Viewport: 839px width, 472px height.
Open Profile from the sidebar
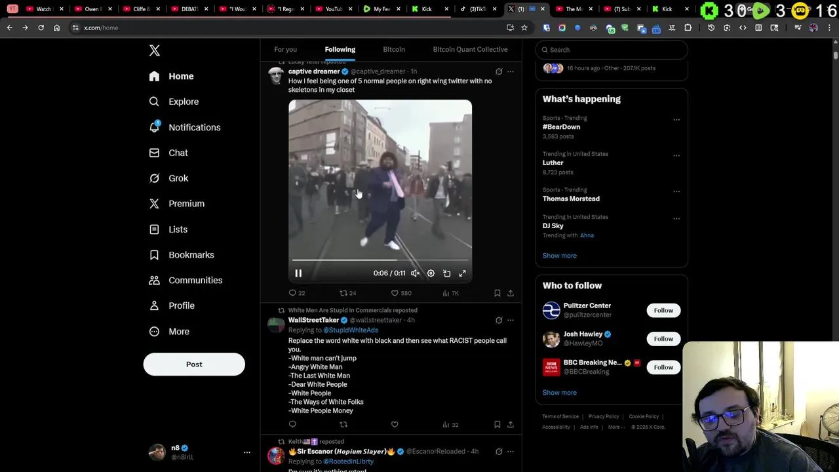point(172,305)
